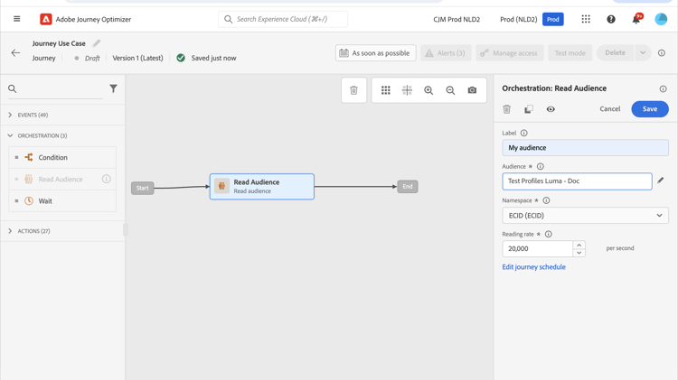This screenshot has width=678, height=380.
Task: Expand the Events section
Action: pyautogui.click(x=11, y=115)
